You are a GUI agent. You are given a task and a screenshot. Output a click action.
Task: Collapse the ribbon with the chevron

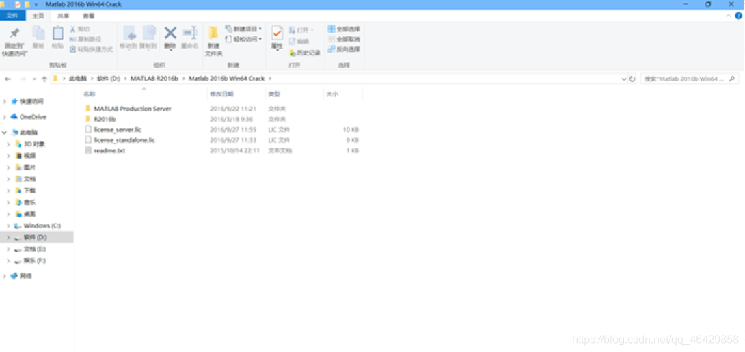(x=728, y=16)
